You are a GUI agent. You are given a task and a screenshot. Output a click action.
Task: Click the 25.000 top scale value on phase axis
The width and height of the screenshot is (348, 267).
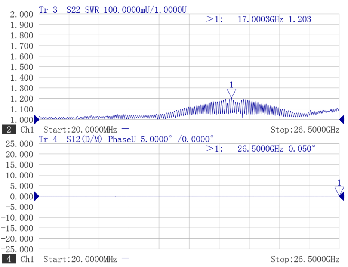point(19,144)
